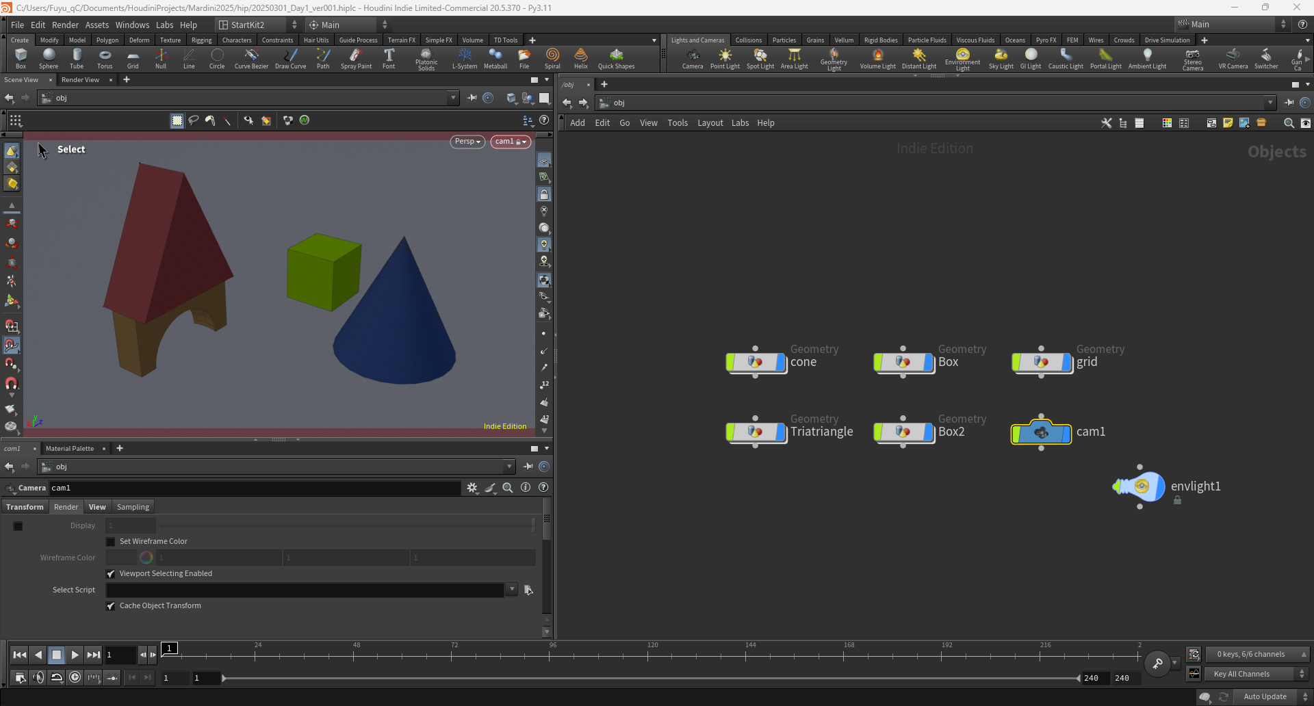Click the Torus shelf tool
1314x706 pixels.
point(105,59)
